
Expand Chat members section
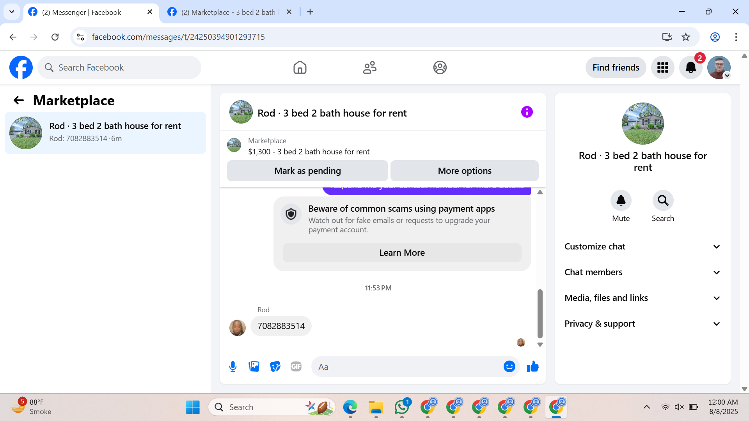tap(643, 272)
